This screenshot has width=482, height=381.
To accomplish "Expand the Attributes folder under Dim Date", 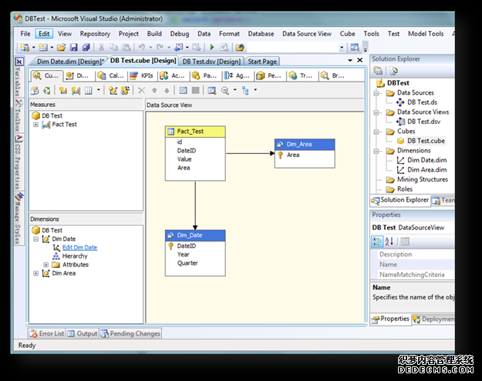I will 46,265.
